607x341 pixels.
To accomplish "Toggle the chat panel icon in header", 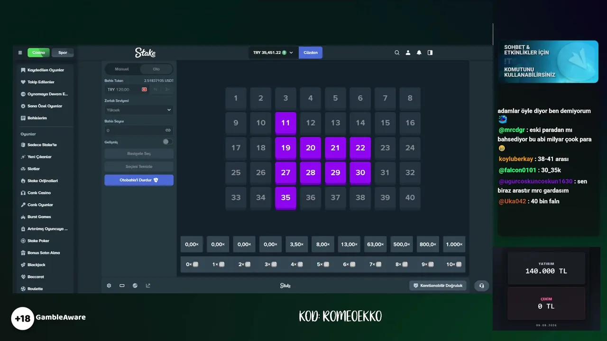I will (430, 53).
